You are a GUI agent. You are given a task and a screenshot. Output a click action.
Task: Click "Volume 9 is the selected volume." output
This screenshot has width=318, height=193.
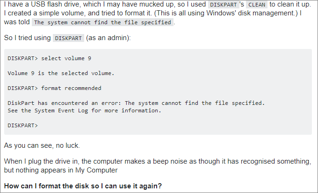(x=61, y=73)
